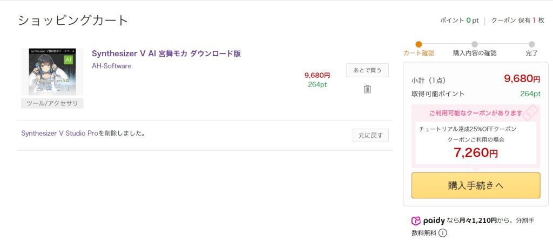This screenshot has width=553, height=240.
Task: Open the Synthesizer V Studio Pro link
Action: click(x=59, y=133)
